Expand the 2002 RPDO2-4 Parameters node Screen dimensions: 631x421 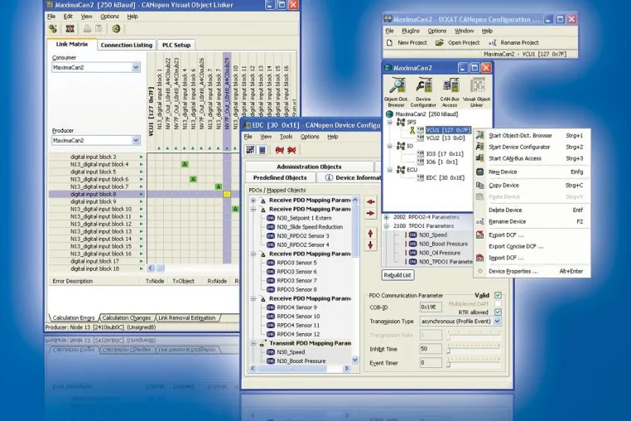coord(387,217)
